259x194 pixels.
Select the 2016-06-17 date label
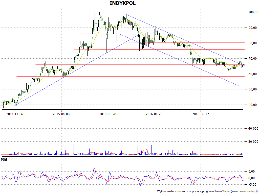coord(201,114)
